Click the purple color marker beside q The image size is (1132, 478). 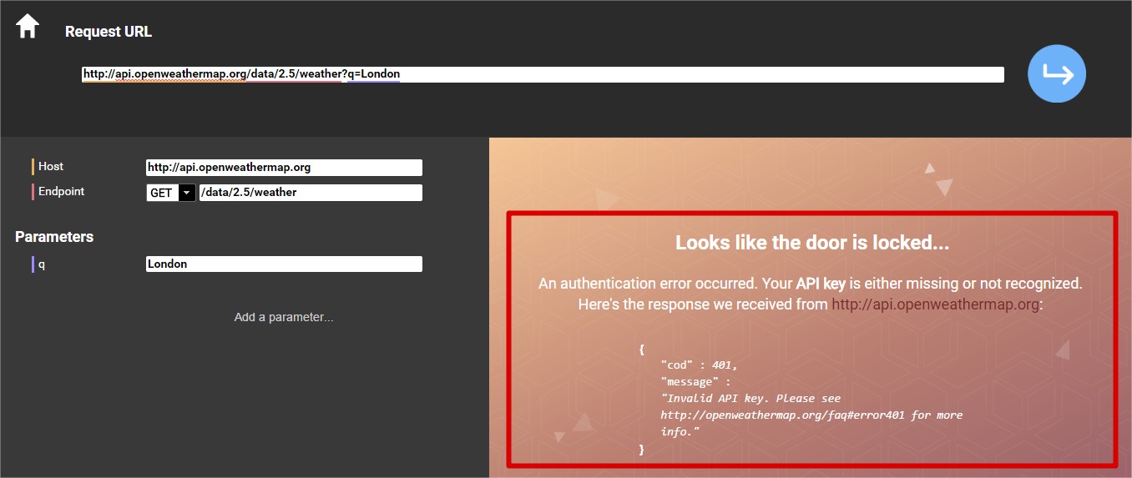33,264
